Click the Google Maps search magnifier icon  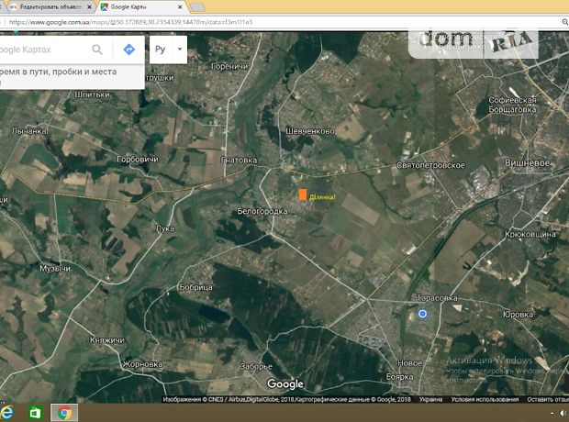click(97, 50)
